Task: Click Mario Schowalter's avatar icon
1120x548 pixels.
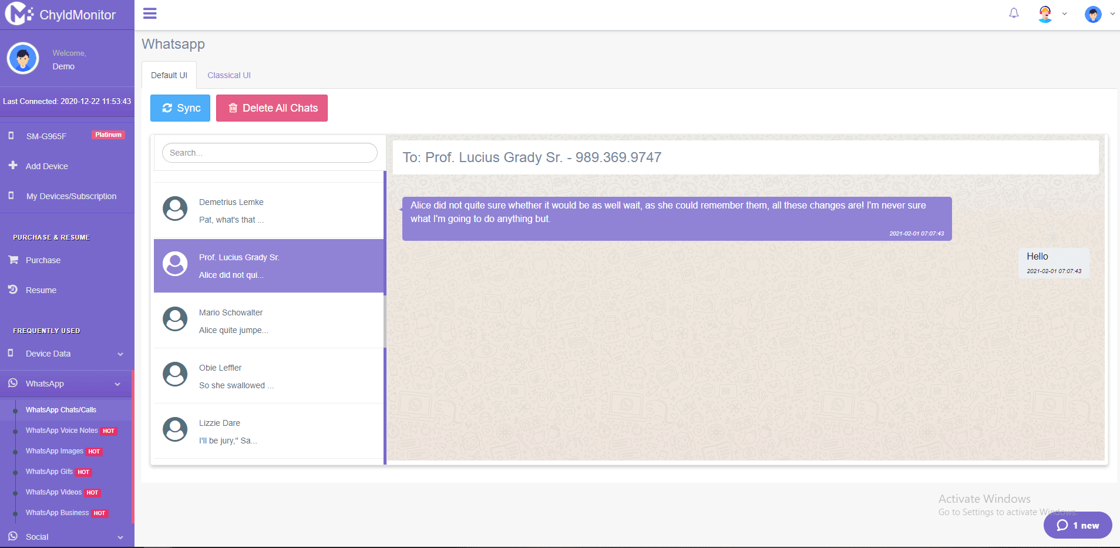Action: pos(175,319)
